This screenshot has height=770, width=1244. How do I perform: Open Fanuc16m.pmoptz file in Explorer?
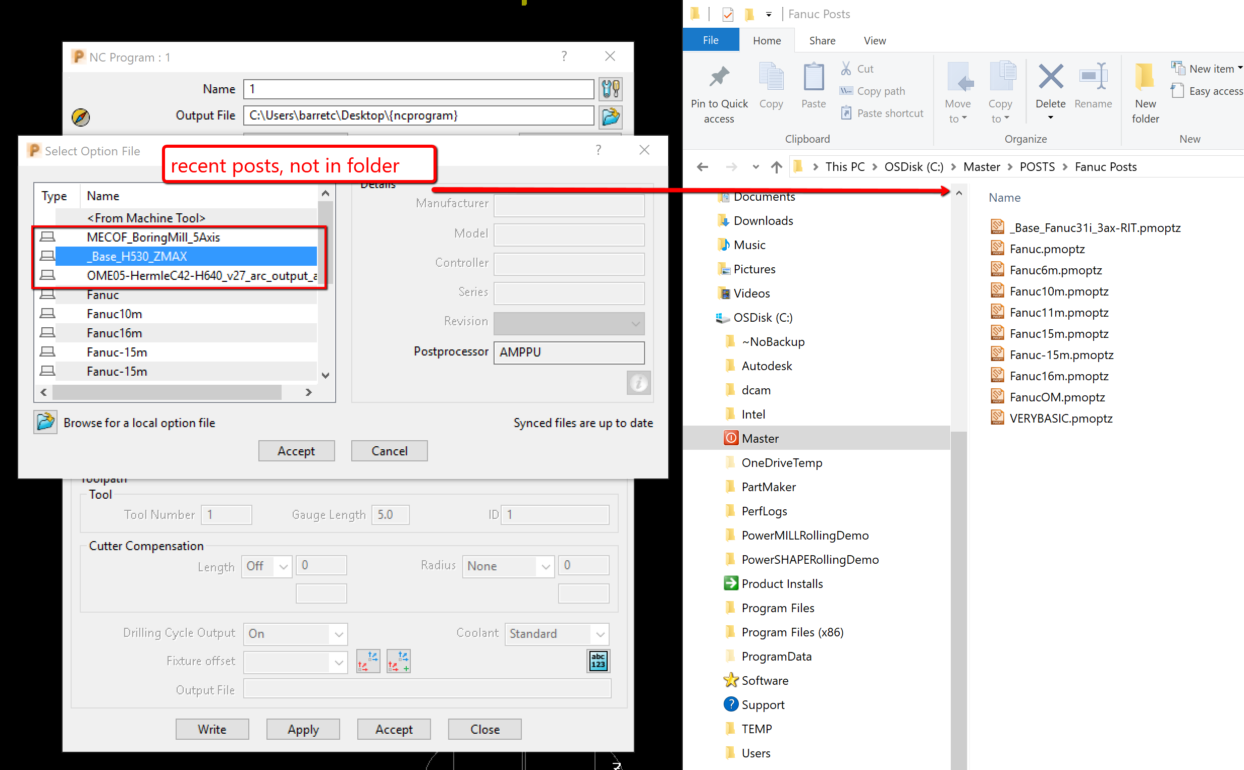coord(1058,376)
